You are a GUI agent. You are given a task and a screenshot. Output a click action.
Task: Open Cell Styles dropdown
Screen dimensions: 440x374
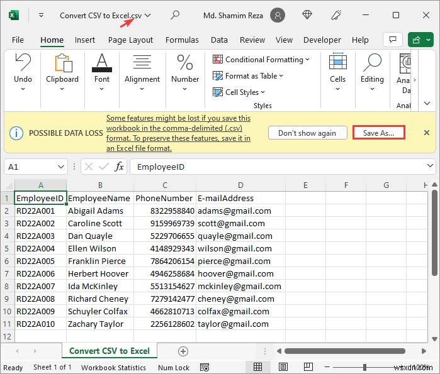tap(239, 92)
